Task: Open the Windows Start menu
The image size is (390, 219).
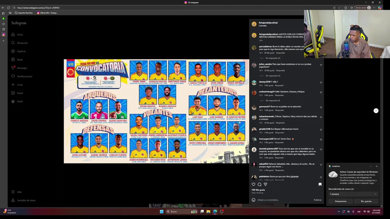Action: pyautogui.click(x=161, y=212)
